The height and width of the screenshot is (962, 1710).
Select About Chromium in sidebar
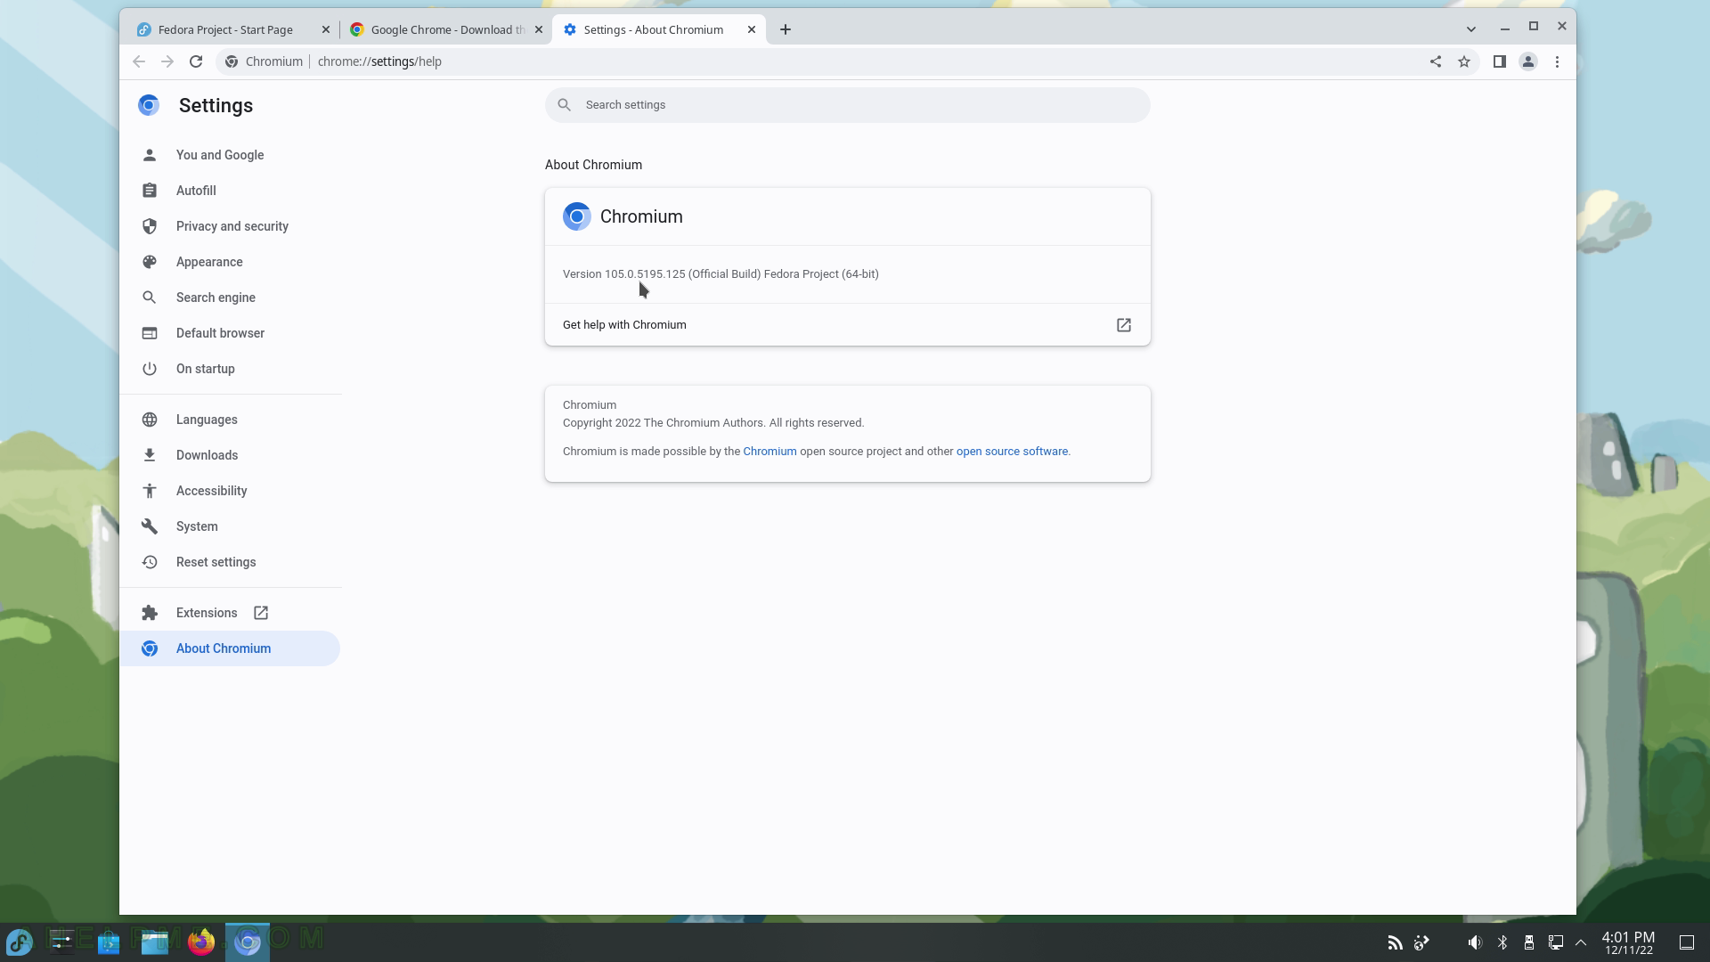click(230, 648)
